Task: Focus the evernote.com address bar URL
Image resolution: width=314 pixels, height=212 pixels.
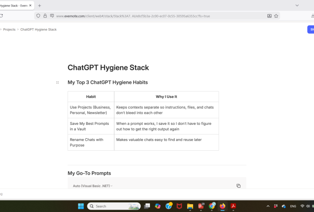Action: (x=133, y=16)
